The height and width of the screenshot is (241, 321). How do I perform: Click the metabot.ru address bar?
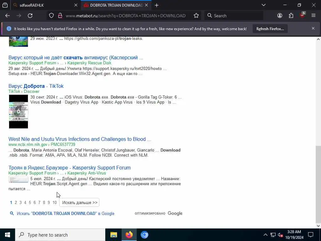(125, 16)
